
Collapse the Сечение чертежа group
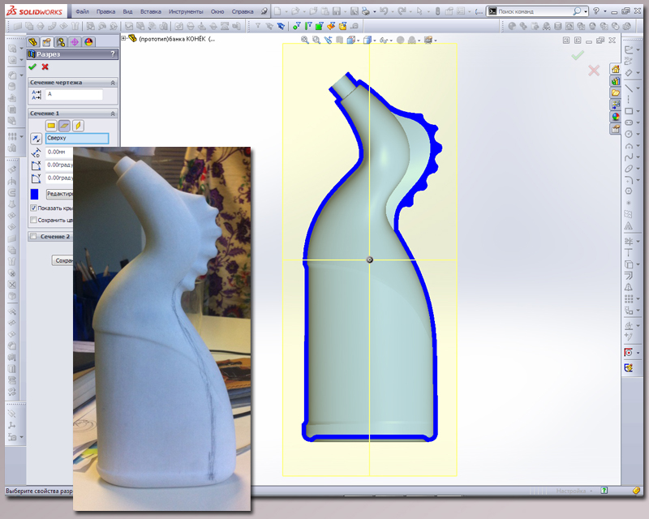coord(113,83)
